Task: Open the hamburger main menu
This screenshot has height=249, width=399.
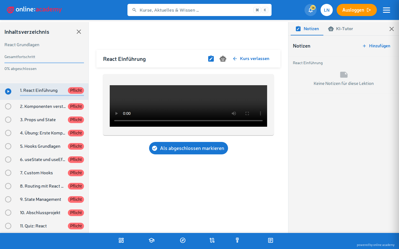Action: coord(387,10)
